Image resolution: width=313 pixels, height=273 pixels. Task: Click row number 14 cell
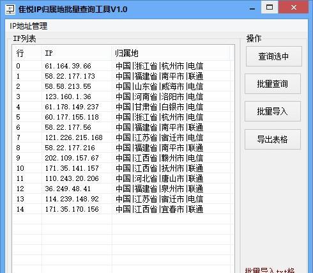(x=20, y=209)
